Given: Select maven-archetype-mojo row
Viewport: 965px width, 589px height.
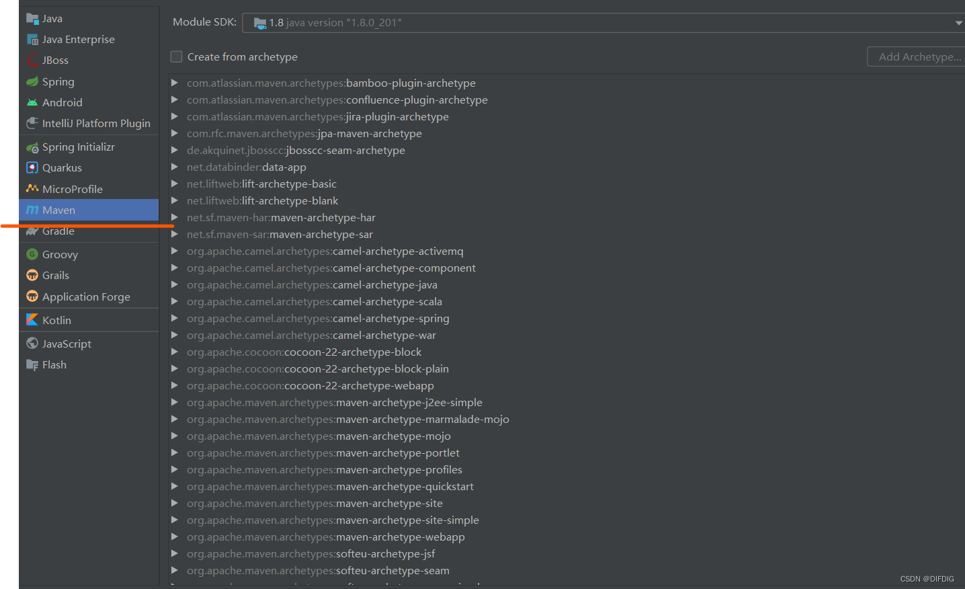Looking at the screenshot, I should [567, 436].
